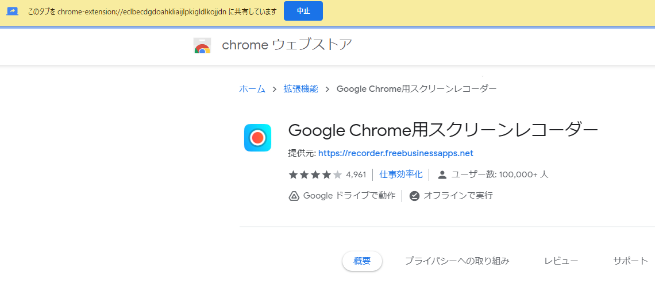Open the recorder.freebusinessapps.net provider link

[395, 153]
